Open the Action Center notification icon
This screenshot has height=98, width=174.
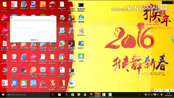(155, 95)
